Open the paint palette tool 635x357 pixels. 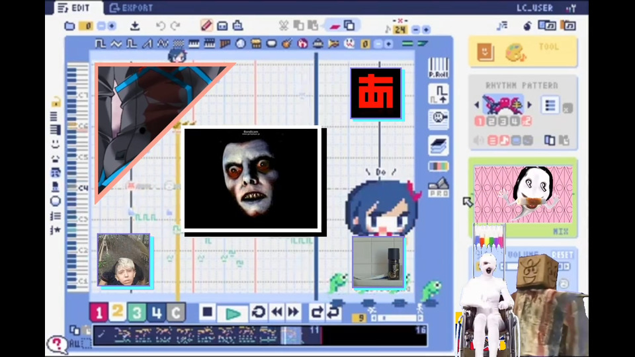pos(515,53)
